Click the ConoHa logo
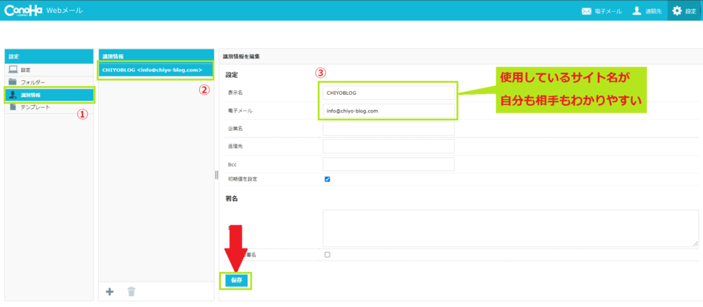The width and height of the screenshot is (703, 307). click(x=23, y=10)
